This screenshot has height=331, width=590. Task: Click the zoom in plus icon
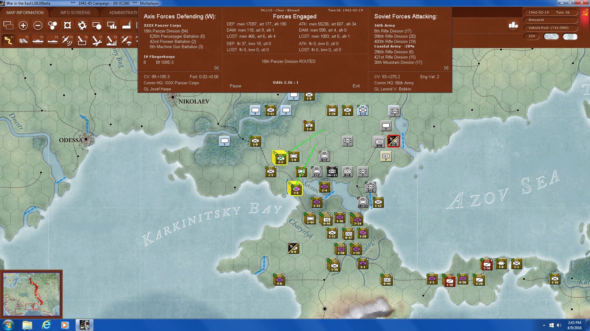coord(23,25)
